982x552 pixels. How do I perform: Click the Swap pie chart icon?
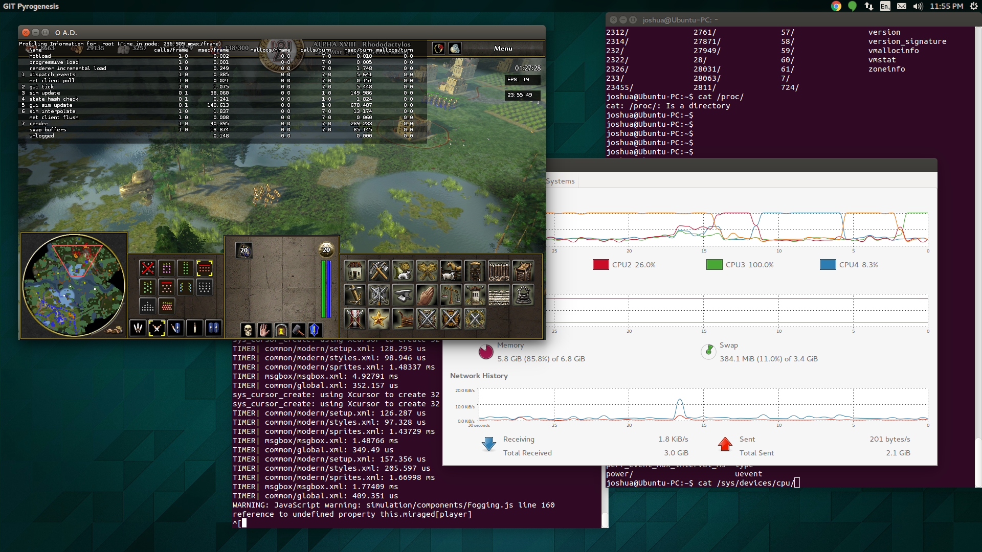click(708, 351)
